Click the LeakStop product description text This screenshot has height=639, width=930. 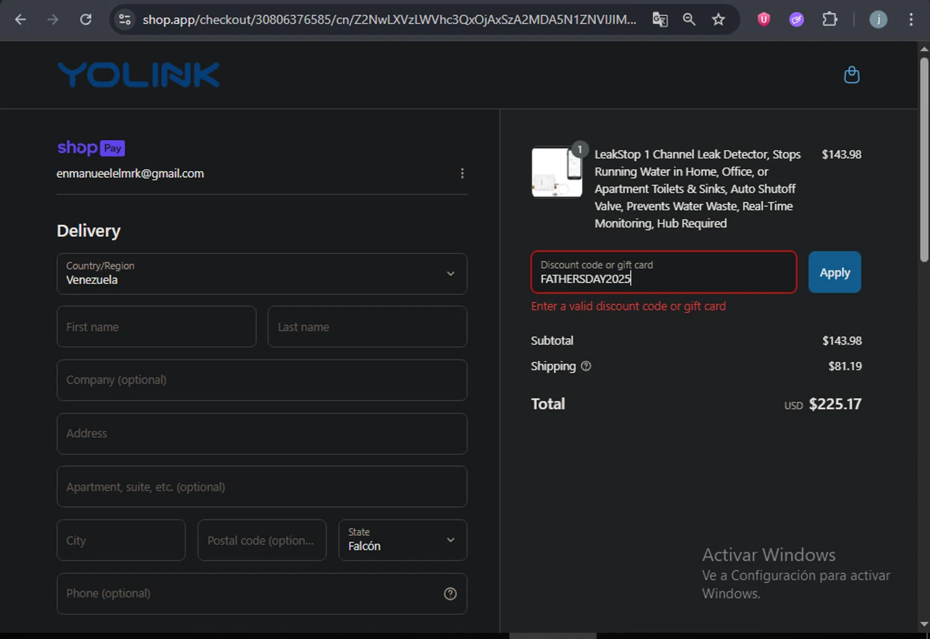click(697, 189)
